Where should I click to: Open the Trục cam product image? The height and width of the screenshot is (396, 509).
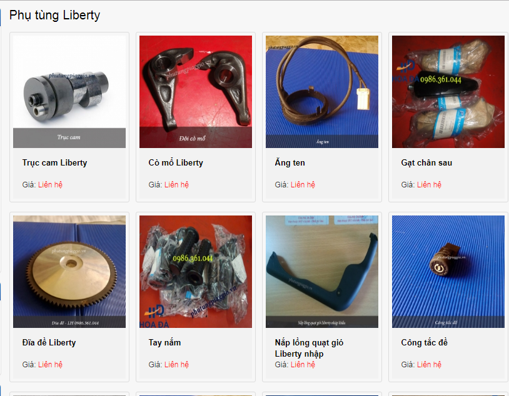69,91
